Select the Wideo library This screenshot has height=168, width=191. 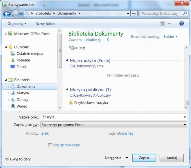pyautogui.click(x=22, y=106)
